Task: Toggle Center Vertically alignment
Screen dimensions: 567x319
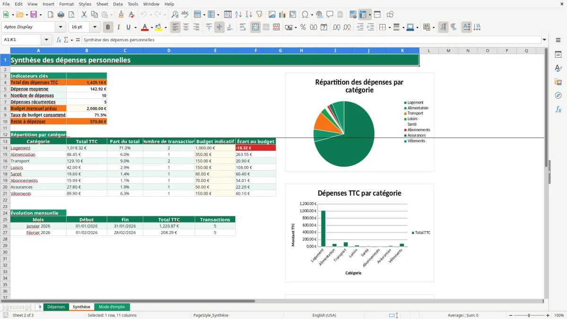Action: click(219, 27)
